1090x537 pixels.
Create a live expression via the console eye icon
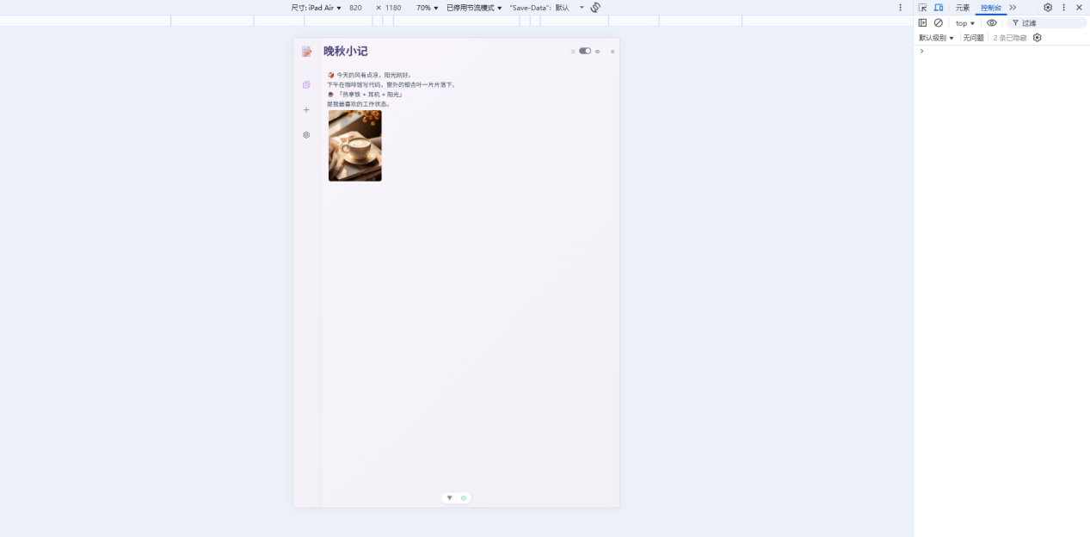click(991, 22)
